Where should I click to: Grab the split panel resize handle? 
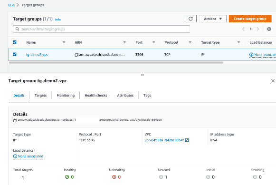tap(143, 76)
